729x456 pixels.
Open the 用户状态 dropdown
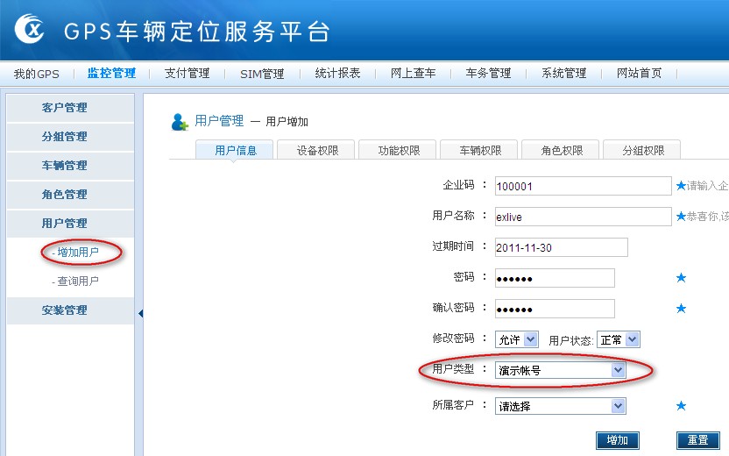pyautogui.click(x=619, y=339)
